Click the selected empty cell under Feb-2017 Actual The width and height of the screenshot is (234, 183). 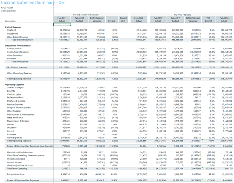click(62, 24)
